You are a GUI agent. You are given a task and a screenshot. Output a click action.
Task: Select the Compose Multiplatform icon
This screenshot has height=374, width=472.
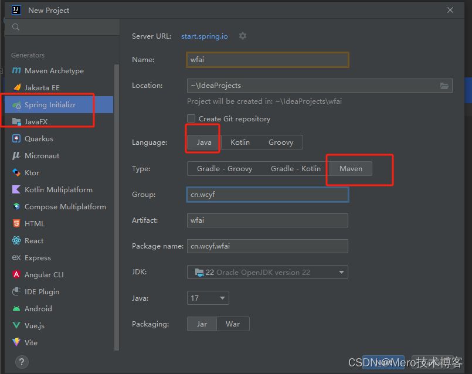click(16, 206)
